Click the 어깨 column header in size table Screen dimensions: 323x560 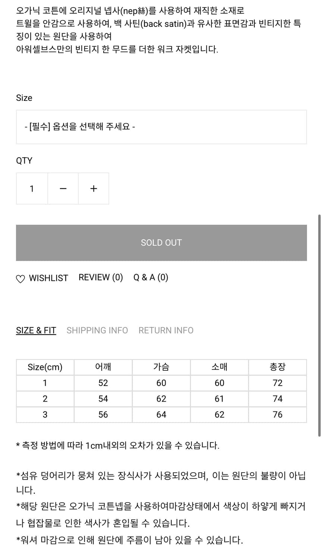(103, 367)
